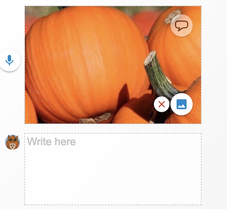Click the owl avatar

coord(12,142)
